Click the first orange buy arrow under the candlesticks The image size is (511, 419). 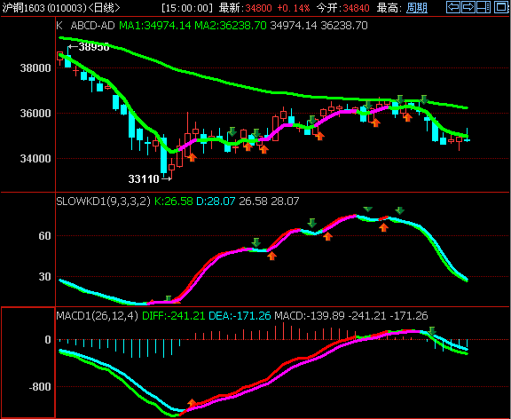click(192, 157)
